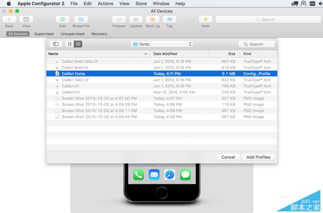Image resolution: width=323 pixels, height=213 pixels.
Task: Select Screen Shot at 4.07.00 PM
Action: point(162,98)
